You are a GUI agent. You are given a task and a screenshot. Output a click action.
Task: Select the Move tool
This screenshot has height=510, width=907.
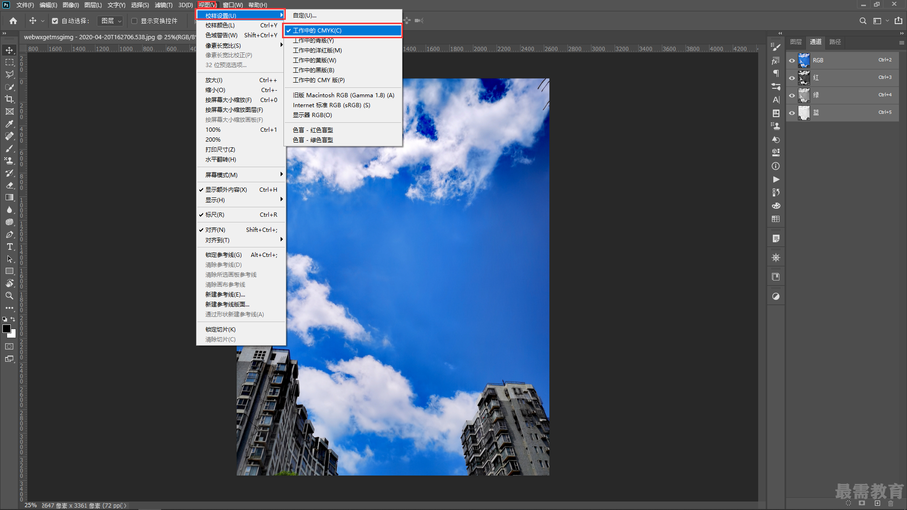(x=9, y=50)
